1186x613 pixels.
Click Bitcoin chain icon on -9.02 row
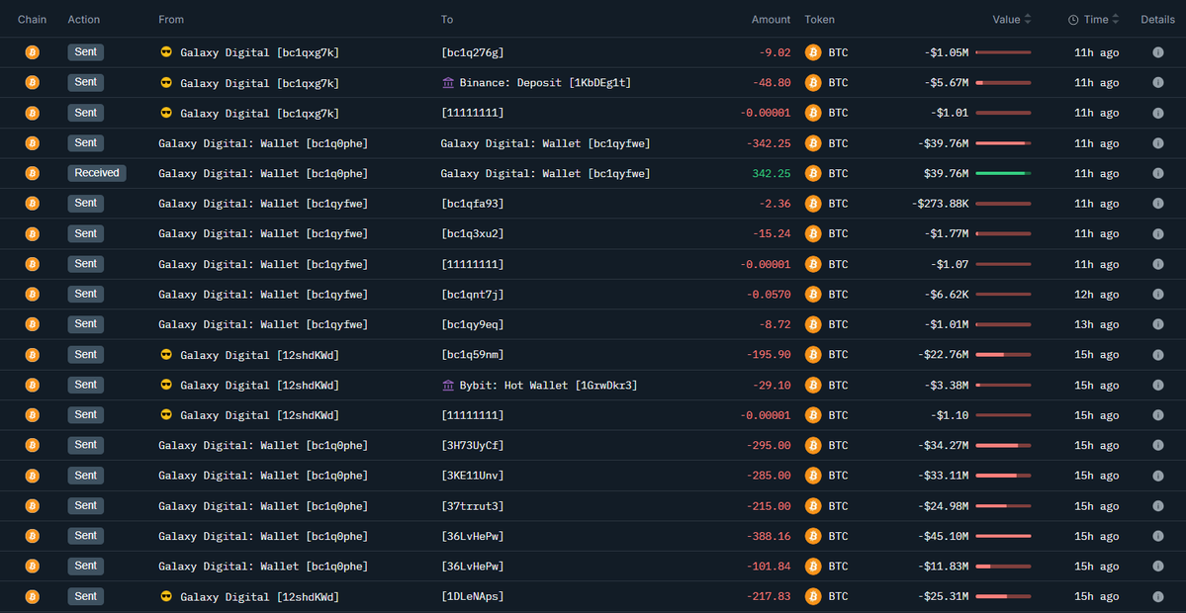pos(32,52)
